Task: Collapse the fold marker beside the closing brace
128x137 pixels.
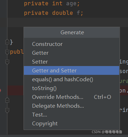Action: (7, 42)
